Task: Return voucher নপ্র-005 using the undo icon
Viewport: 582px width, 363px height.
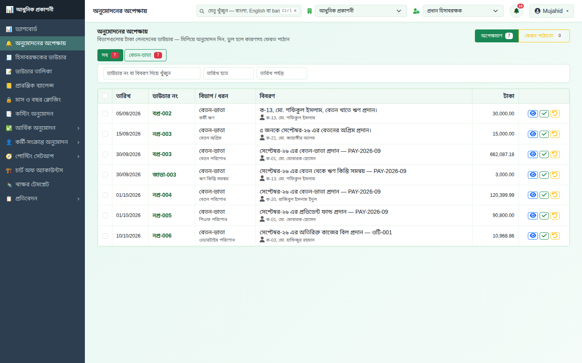Action: (x=555, y=215)
